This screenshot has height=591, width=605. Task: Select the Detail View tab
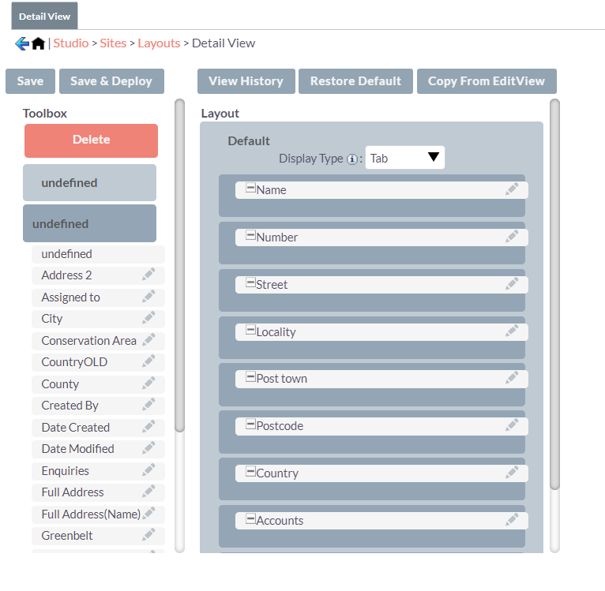pyautogui.click(x=45, y=16)
